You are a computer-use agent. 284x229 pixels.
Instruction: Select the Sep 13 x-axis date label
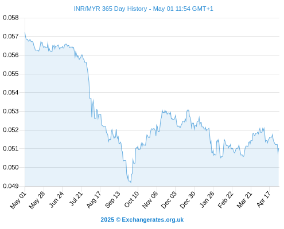tap(112, 199)
